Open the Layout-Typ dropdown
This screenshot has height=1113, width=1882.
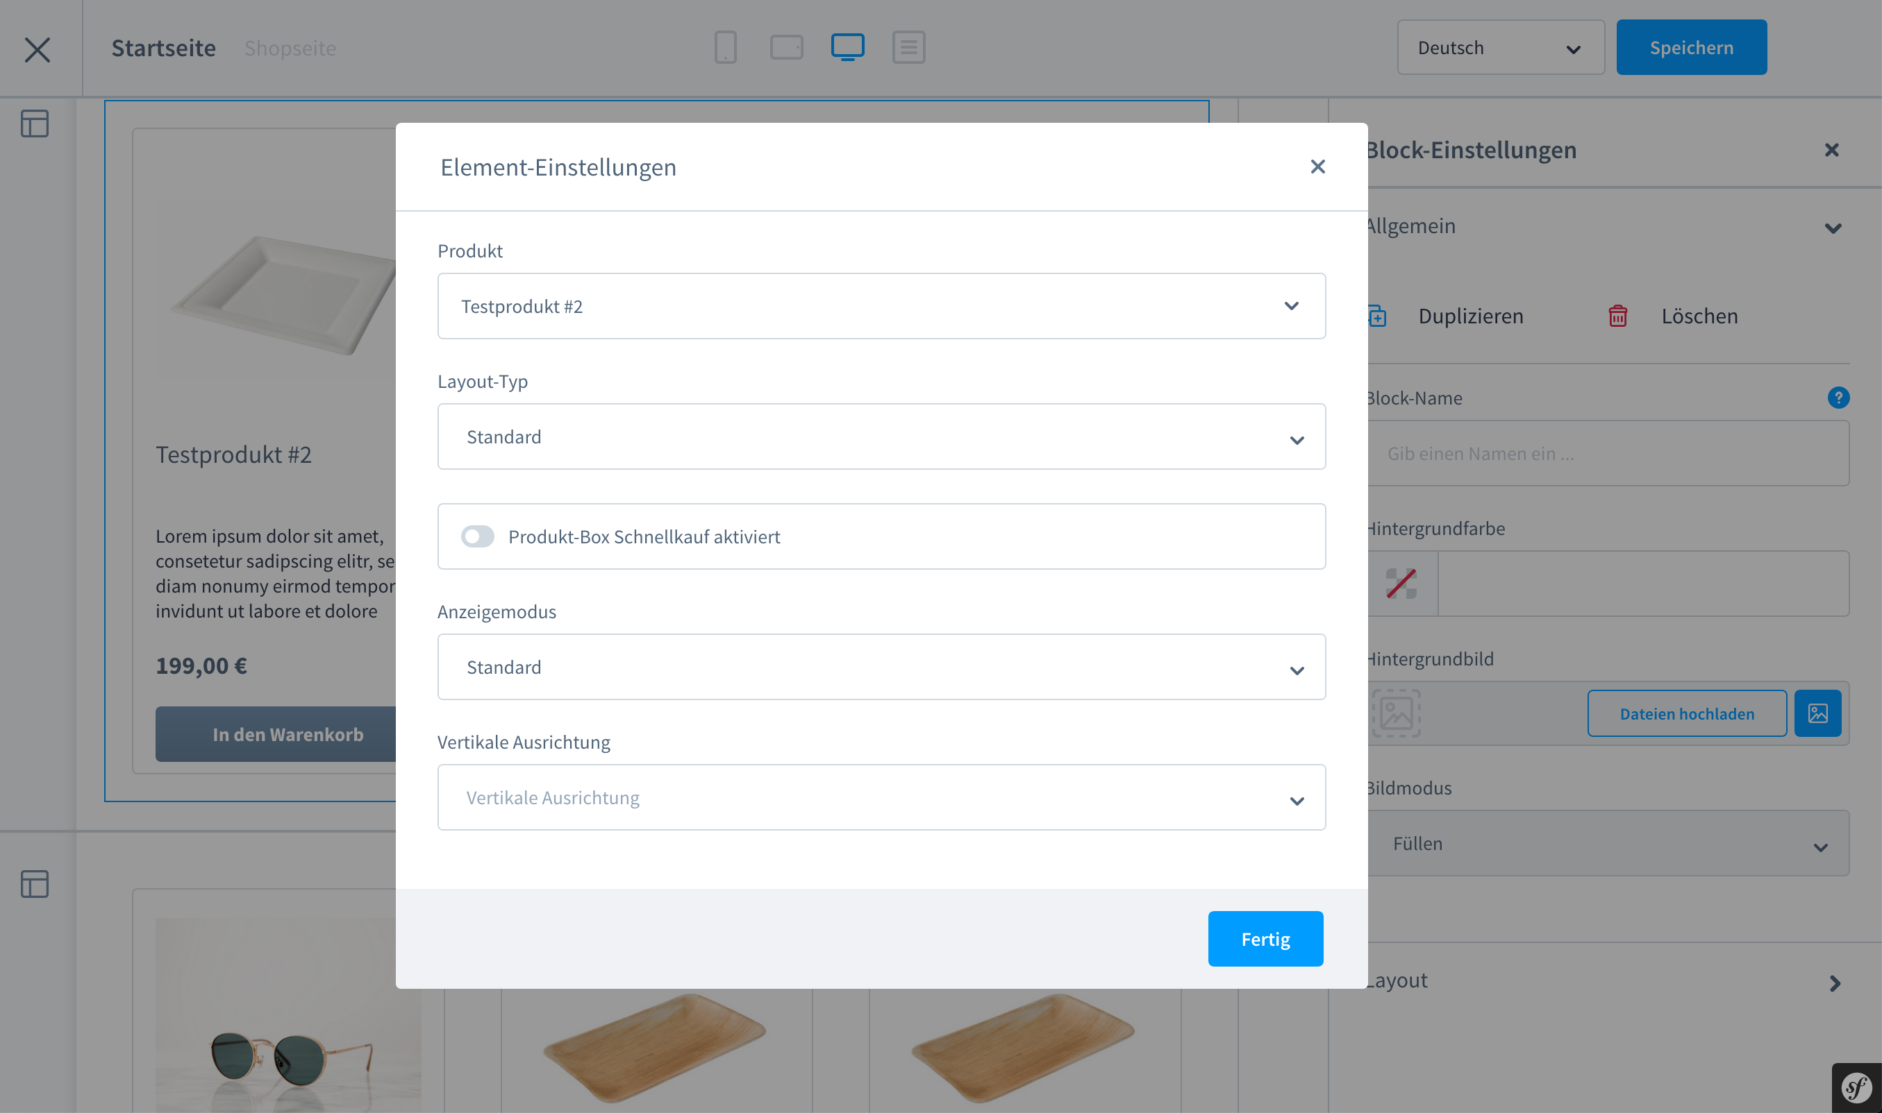point(881,436)
